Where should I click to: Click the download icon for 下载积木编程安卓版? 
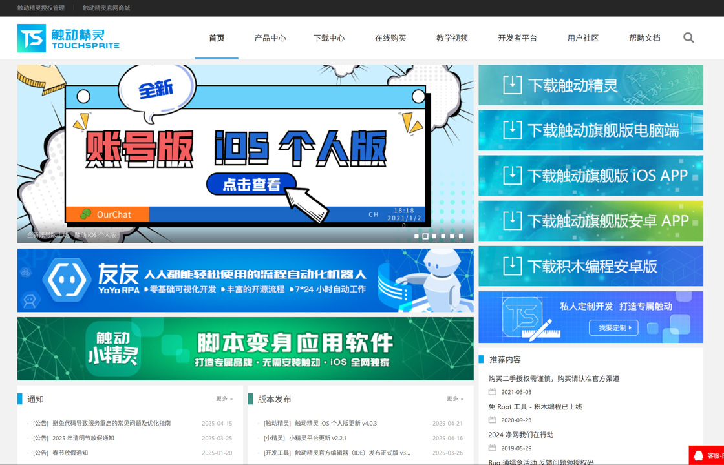click(512, 265)
